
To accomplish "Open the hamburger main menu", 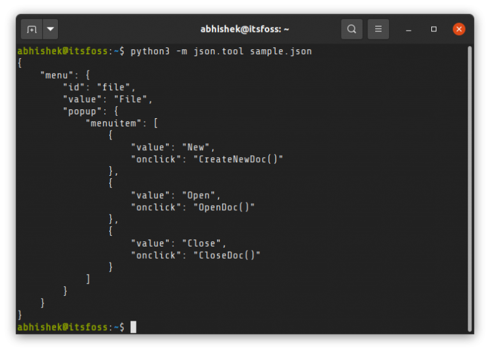I will click(x=378, y=29).
